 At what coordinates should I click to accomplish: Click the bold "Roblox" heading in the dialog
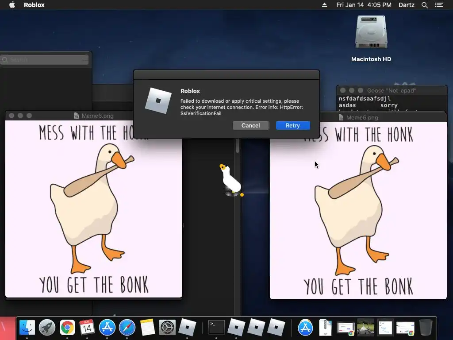coord(190,91)
